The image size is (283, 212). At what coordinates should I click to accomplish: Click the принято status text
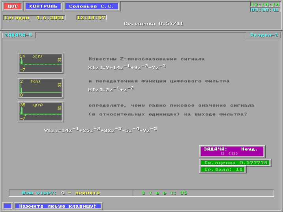click(88, 193)
